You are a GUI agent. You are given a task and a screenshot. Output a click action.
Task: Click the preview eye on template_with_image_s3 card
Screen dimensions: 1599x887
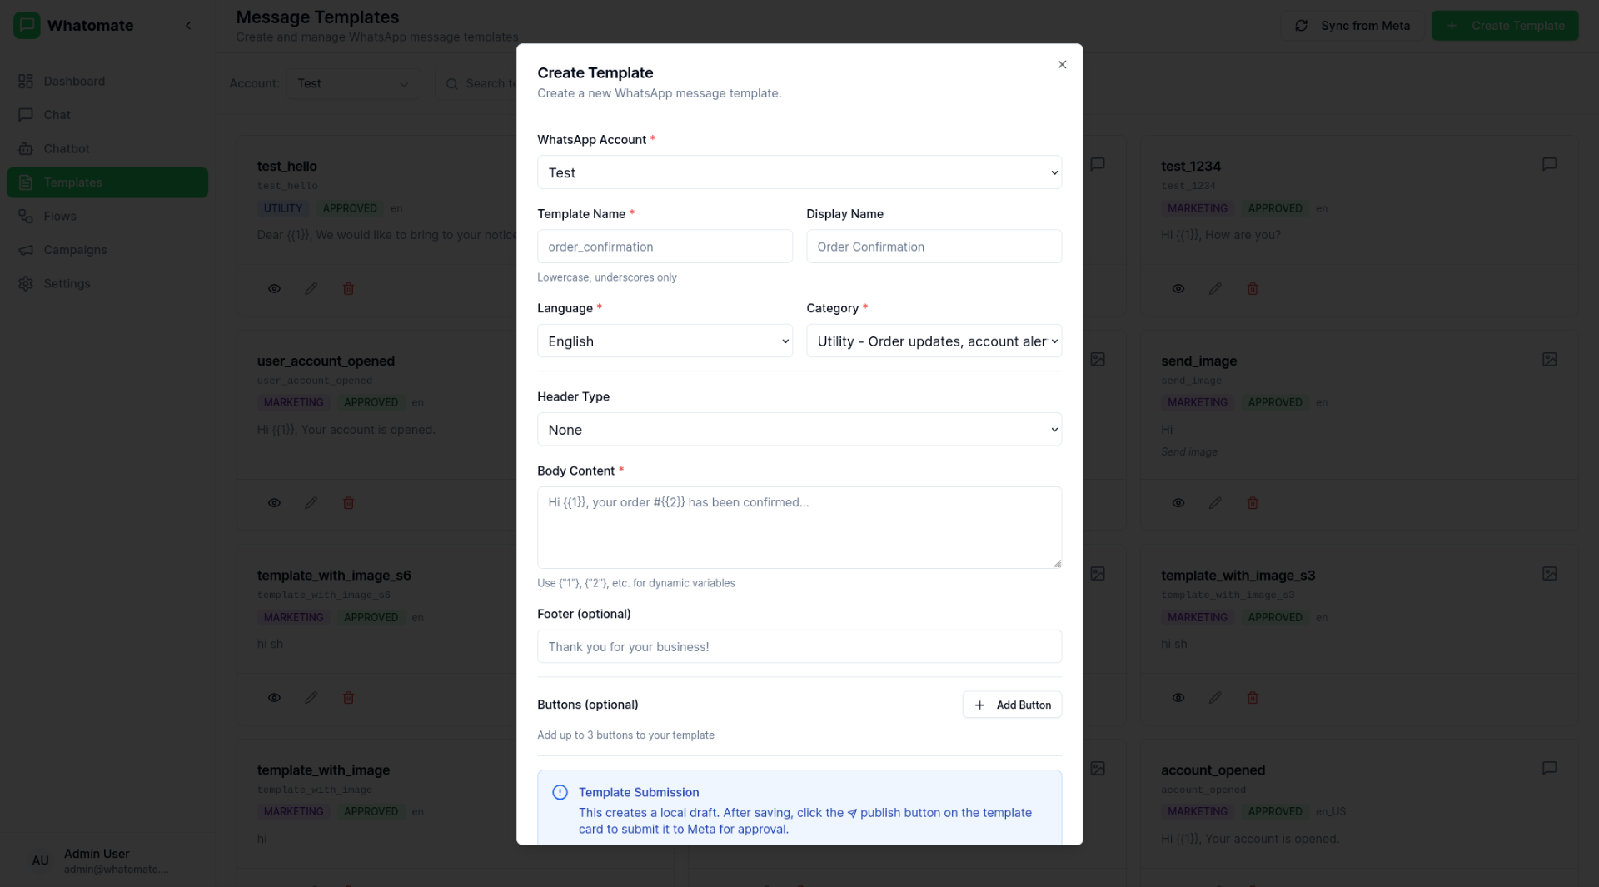[x=1178, y=698]
